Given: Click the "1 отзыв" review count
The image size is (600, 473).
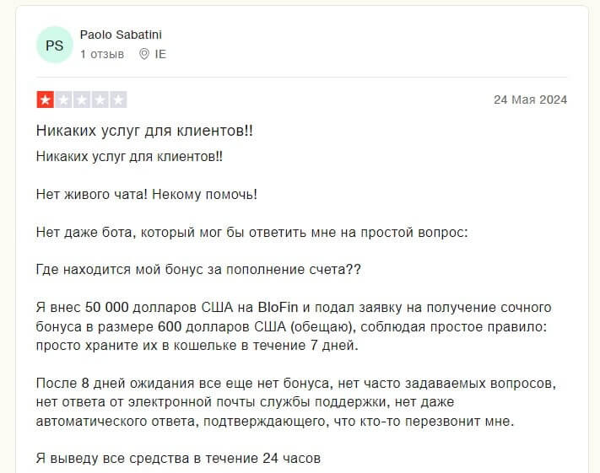Looking at the screenshot, I should coord(102,54).
